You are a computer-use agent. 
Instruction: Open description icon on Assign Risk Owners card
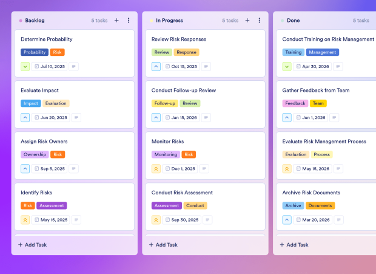(73, 169)
